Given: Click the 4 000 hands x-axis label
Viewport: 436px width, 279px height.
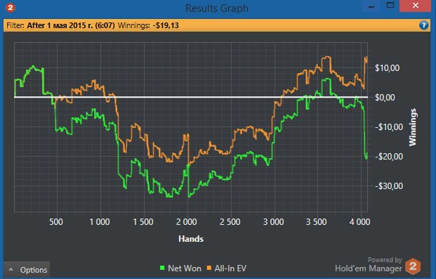Looking at the screenshot, I should (x=360, y=222).
